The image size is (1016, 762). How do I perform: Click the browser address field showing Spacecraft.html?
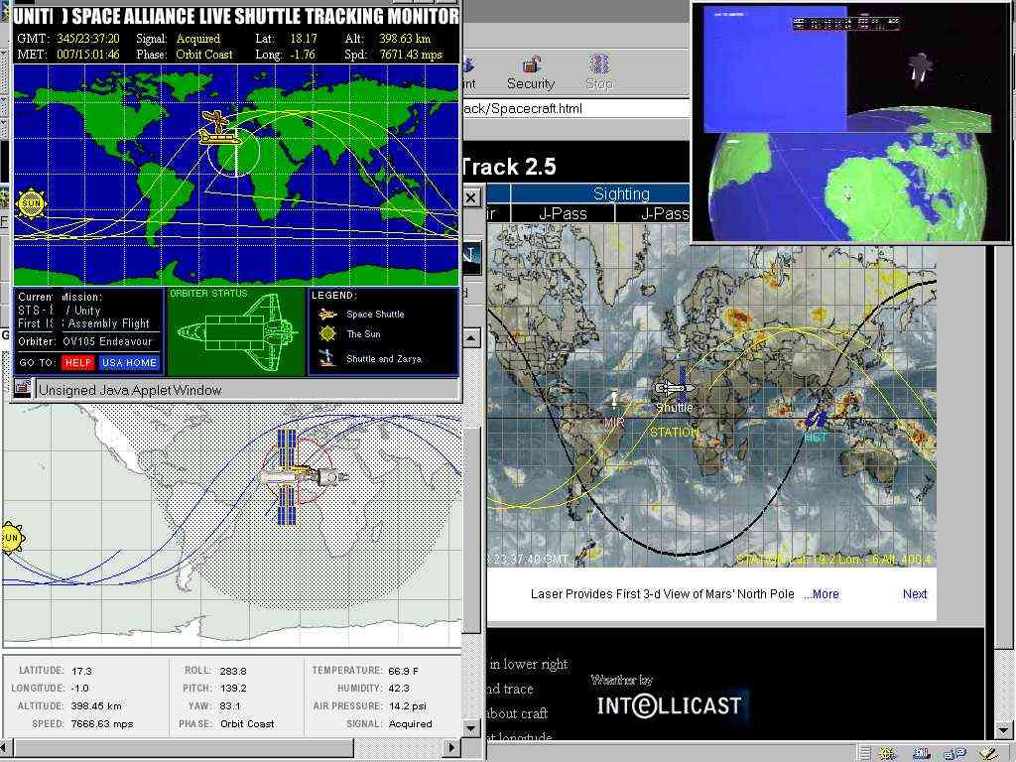pyautogui.click(x=575, y=108)
